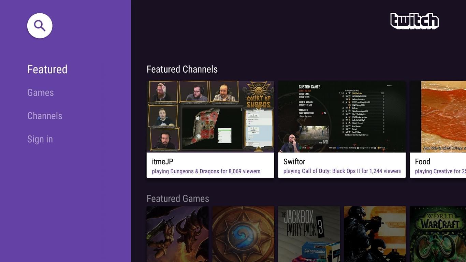Image resolution: width=466 pixels, height=262 pixels.
Task: Click itmeJP channel name
Action: (163, 162)
